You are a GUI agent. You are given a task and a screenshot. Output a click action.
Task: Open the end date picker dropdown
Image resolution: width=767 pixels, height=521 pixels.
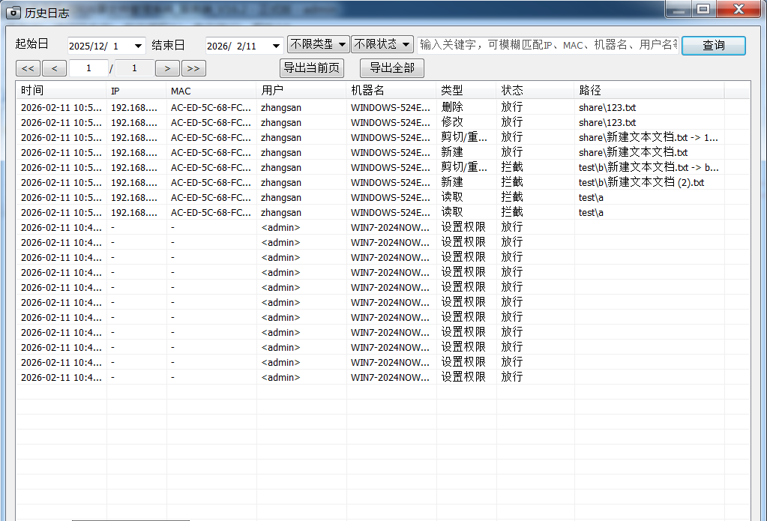pyautogui.click(x=275, y=46)
